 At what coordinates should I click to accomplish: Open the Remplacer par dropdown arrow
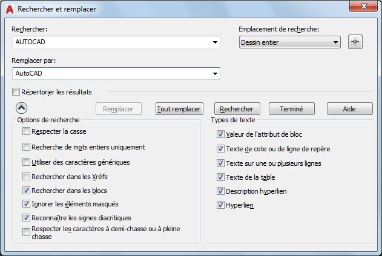pyautogui.click(x=215, y=74)
